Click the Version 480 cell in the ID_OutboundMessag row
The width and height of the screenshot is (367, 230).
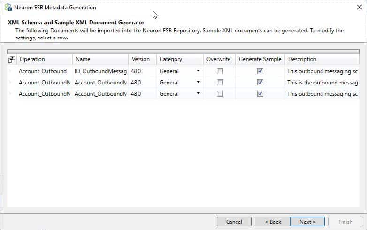(142, 71)
